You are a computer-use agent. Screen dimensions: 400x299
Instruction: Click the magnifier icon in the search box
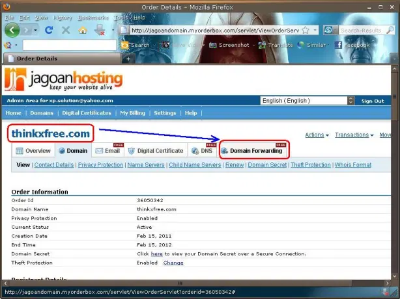pos(390,31)
